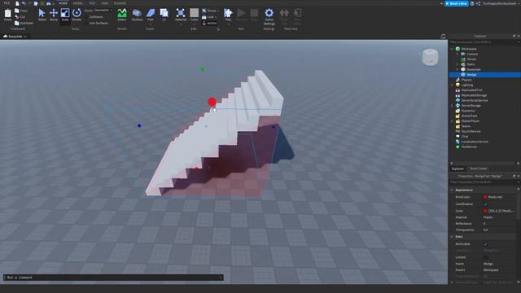Click Cut in the clipboard group
This screenshot has height=293, width=521.
click(x=20, y=17)
